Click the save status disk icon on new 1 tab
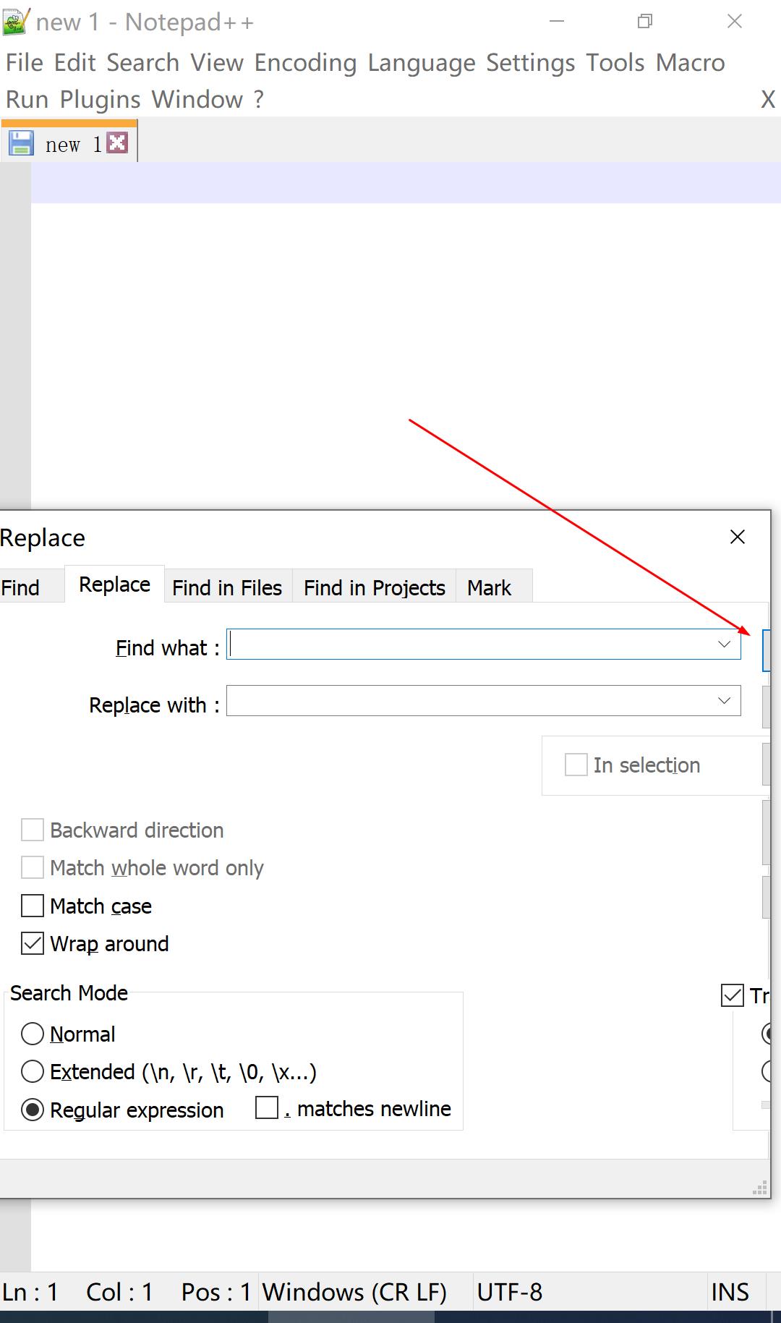The width and height of the screenshot is (781, 1323). (x=21, y=142)
